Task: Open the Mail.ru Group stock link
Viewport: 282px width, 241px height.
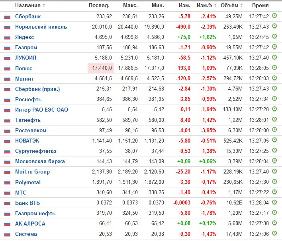Action: (x=32, y=172)
